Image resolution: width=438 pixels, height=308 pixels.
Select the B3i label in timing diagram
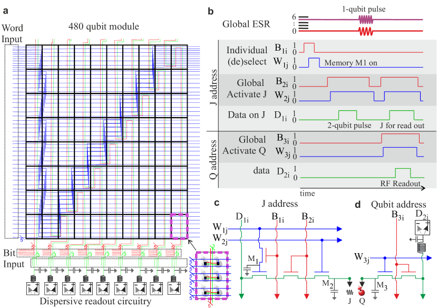coord(283,139)
